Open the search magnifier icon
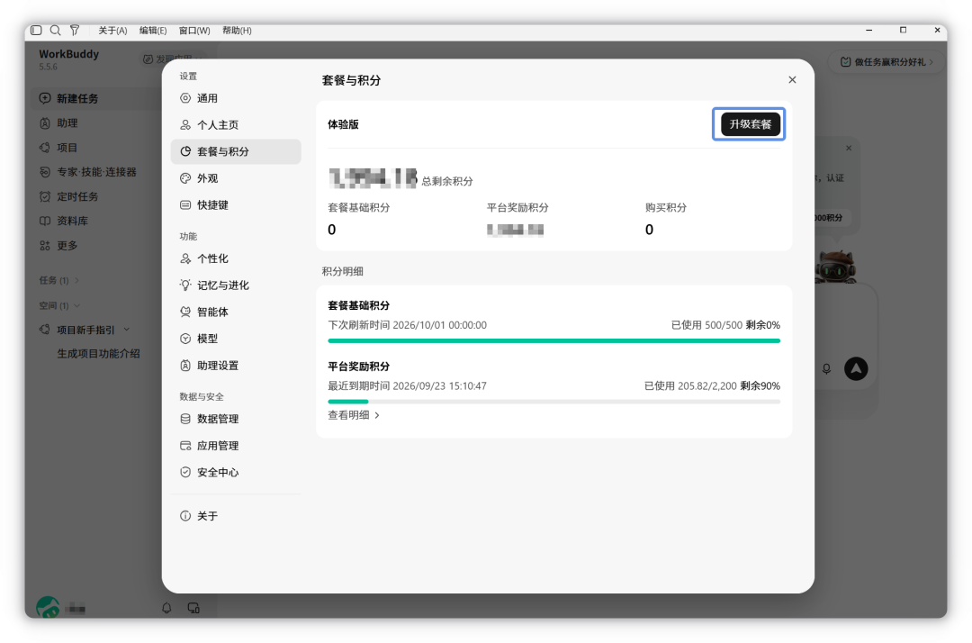Viewport: 972px width, 643px height. (55, 30)
